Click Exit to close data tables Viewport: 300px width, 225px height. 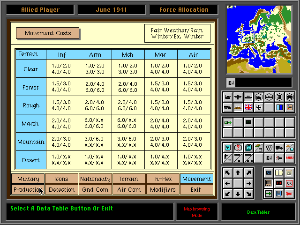click(196, 189)
